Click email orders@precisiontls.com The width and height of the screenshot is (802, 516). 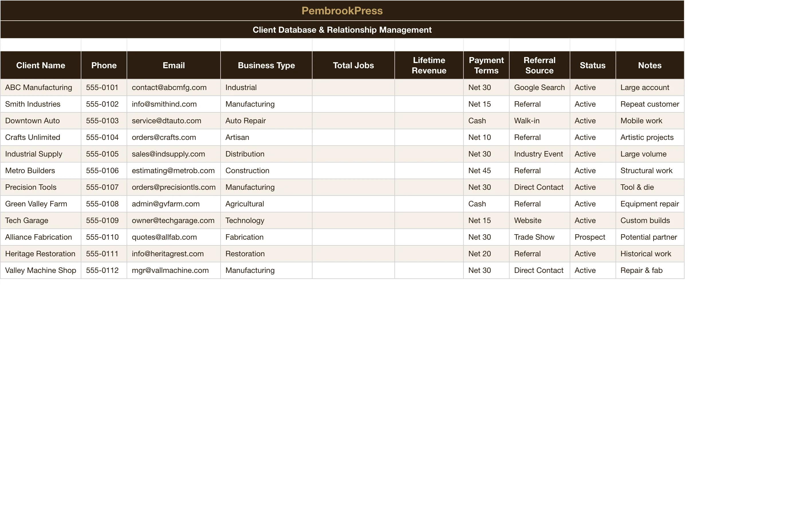coord(173,187)
